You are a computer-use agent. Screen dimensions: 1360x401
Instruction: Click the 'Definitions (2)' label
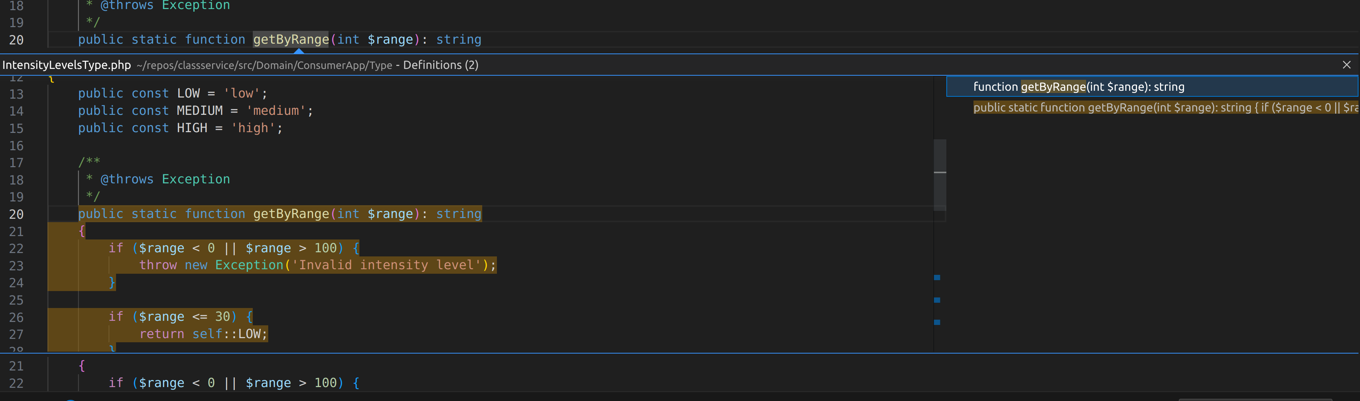pyautogui.click(x=440, y=65)
